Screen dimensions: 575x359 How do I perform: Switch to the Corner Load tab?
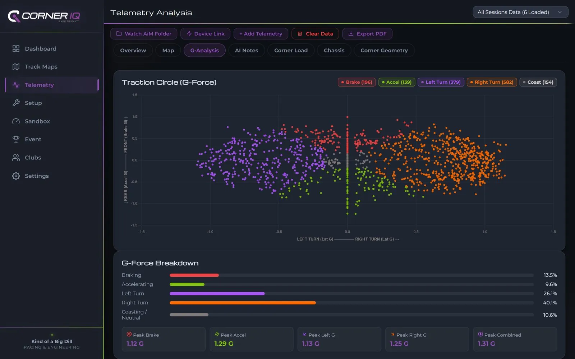point(291,50)
